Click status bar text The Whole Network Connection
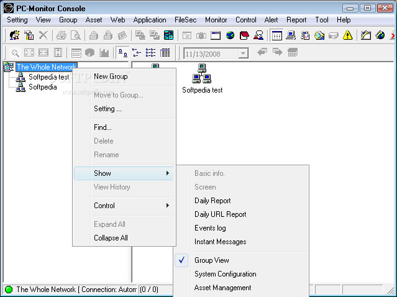 click(76, 290)
